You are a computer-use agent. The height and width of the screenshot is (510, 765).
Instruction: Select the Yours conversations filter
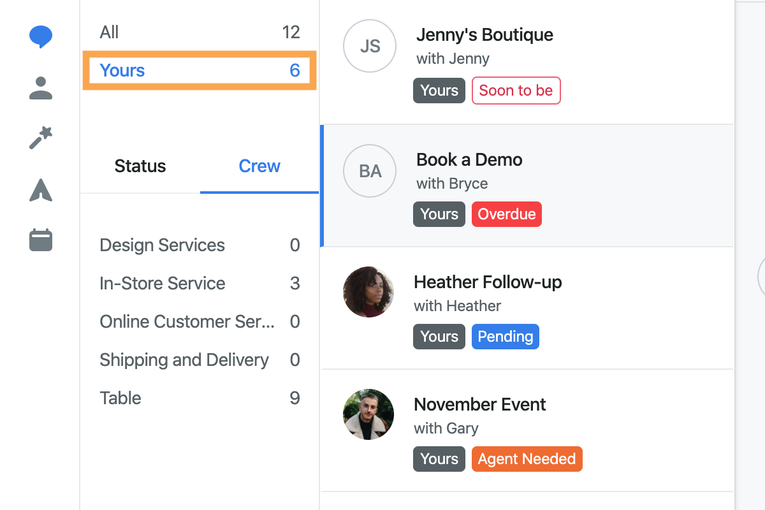pyautogui.click(x=200, y=71)
